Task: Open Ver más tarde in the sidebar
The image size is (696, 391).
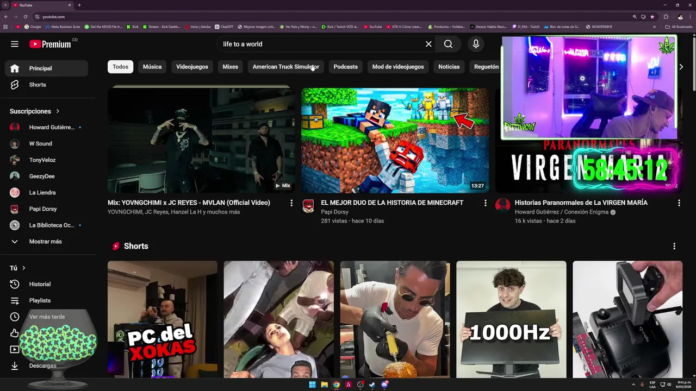Action: pyautogui.click(x=47, y=317)
